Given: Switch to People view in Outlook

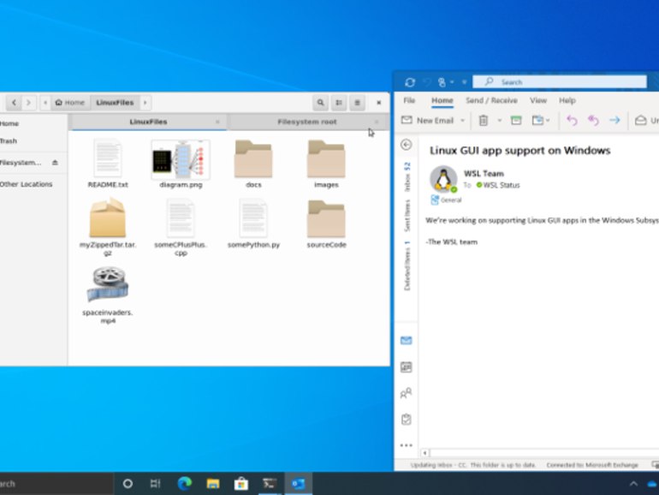Looking at the screenshot, I should tap(406, 393).
